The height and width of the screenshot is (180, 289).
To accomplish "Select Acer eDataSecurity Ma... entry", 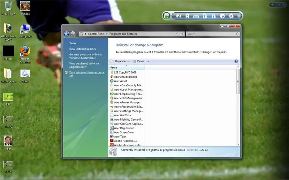I will point(126,85).
